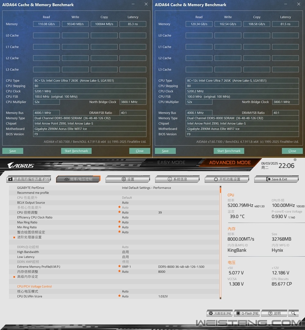Open the 核心电压模式 Auto option
The image size is (305, 330).
pyautogui.click(x=125, y=291)
